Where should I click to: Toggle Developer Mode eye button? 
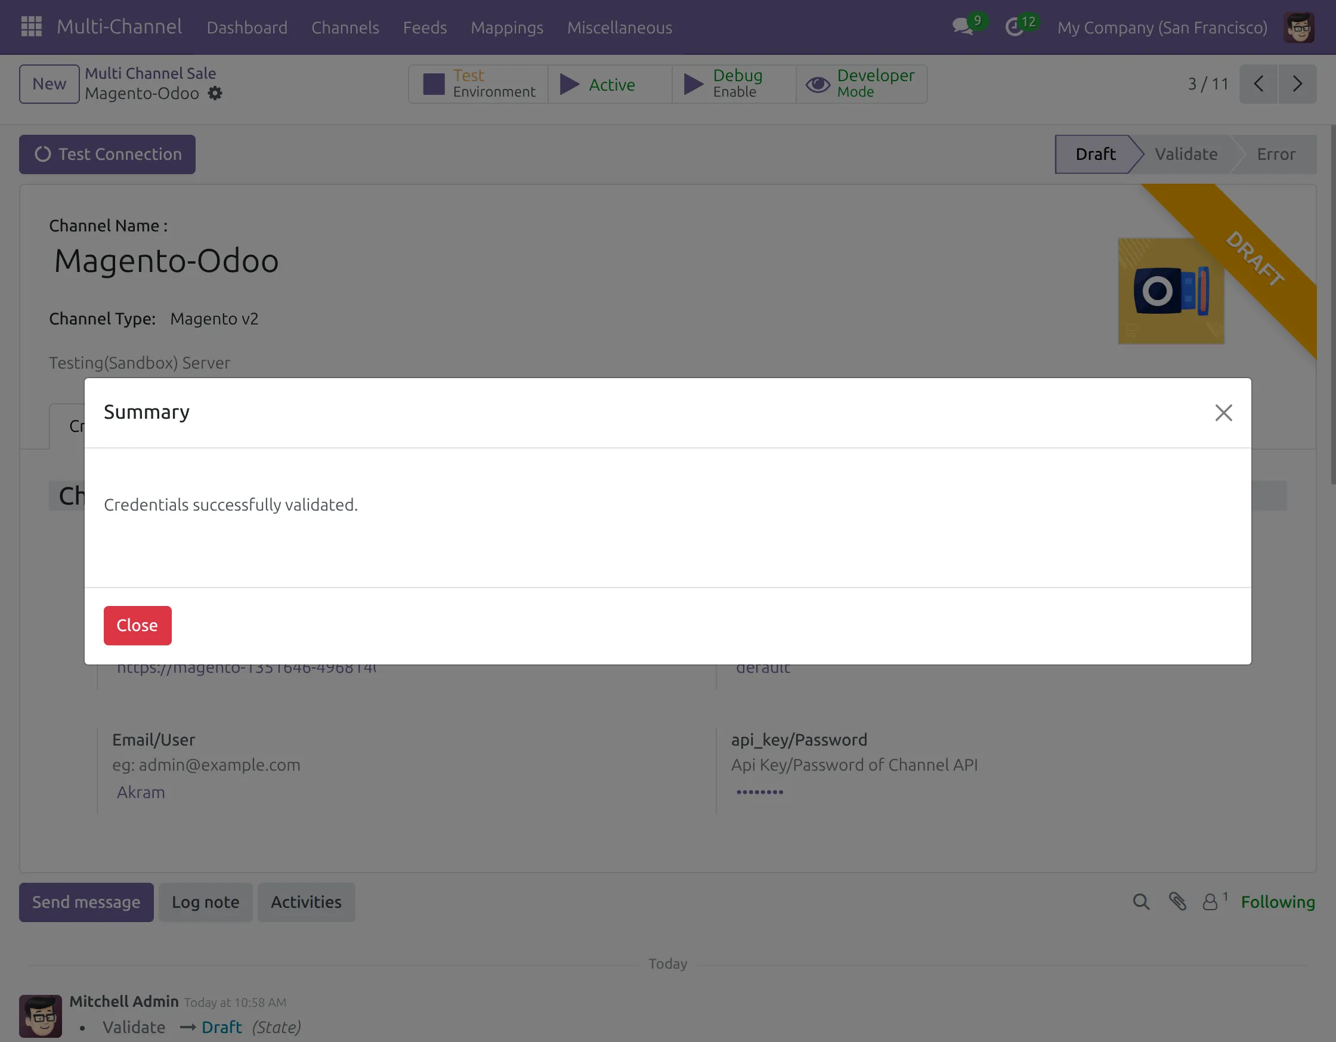point(861,84)
